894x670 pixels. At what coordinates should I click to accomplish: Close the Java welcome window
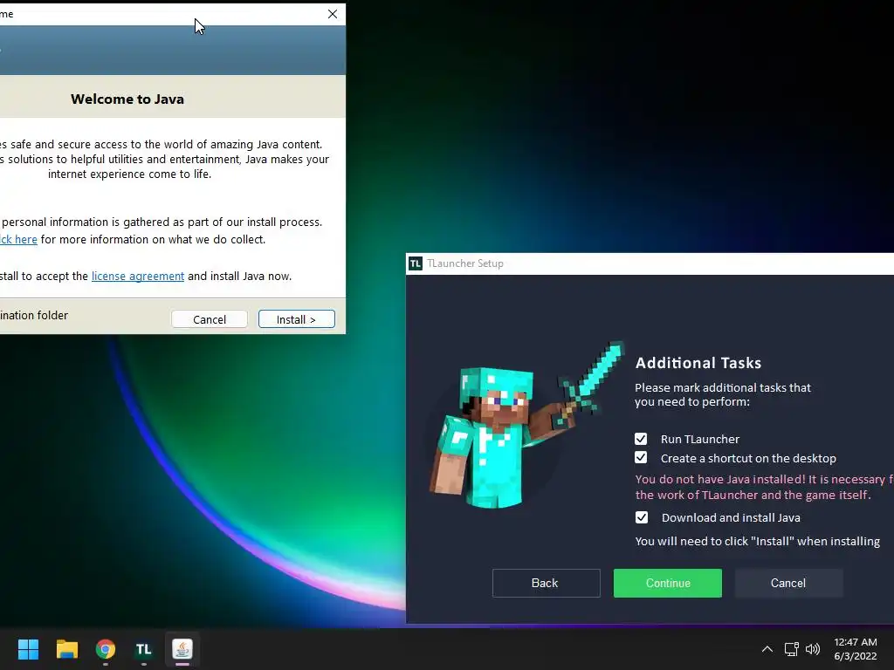333,14
